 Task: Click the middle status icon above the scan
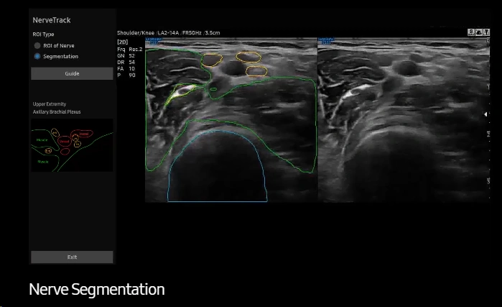click(x=478, y=32)
